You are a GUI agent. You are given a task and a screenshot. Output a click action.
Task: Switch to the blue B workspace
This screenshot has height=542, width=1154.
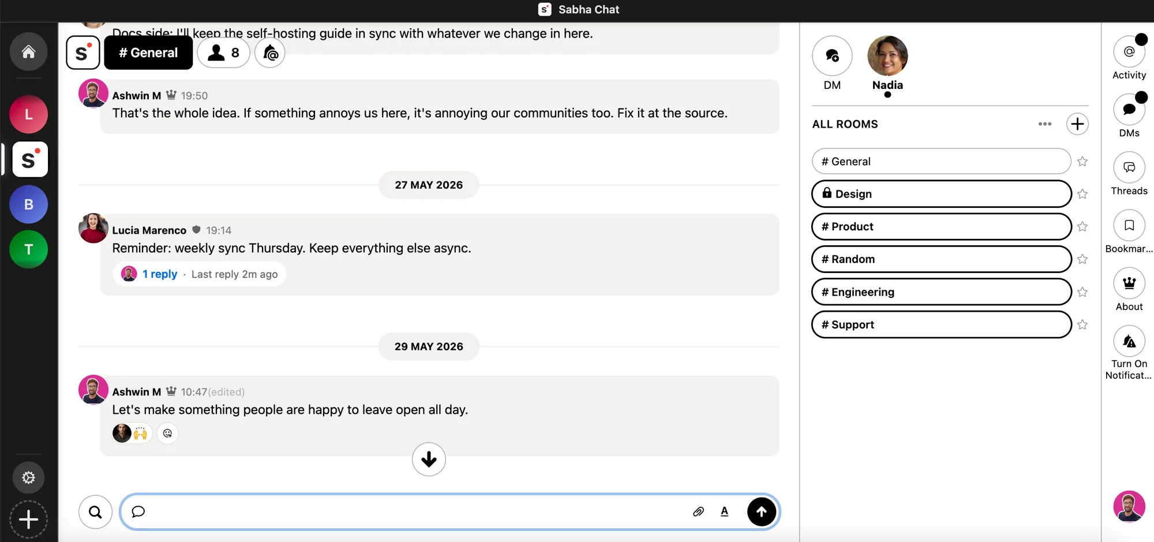[x=28, y=204]
